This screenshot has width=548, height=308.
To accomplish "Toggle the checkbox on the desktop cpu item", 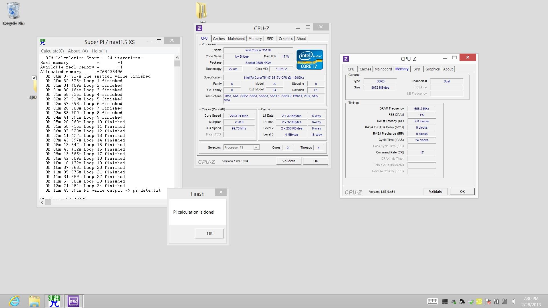I will tap(34, 78).
